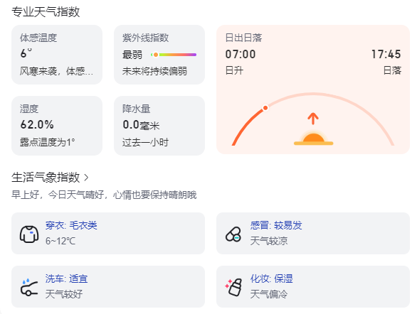Click the rising sun icon
Viewport: 417px width, 314px height.
(314, 138)
